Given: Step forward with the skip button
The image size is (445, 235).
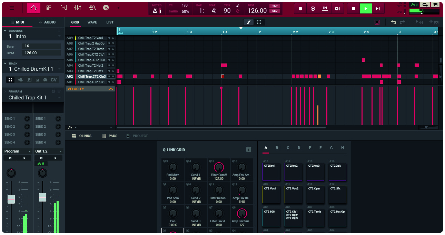Looking at the screenshot, I should click(378, 9).
